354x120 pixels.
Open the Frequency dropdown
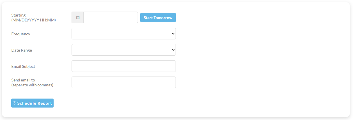124,34
